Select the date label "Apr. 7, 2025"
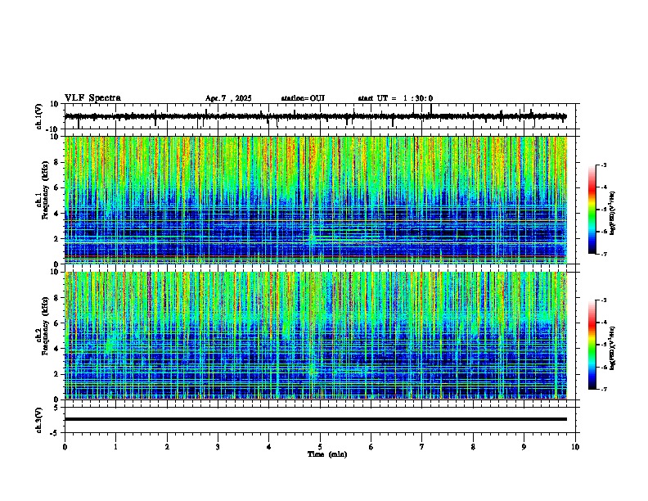The image size is (648, 501). [228, 98]
